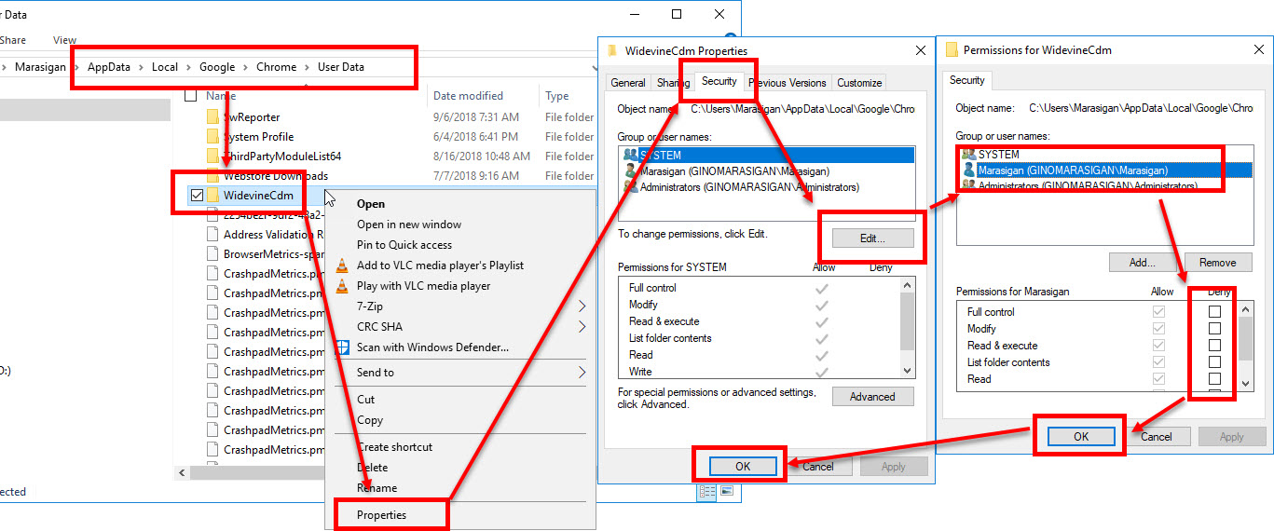1274x531 pixels.
Task: Open chevron dropdown between Marasigan and AppData
Action: (76, 67)
